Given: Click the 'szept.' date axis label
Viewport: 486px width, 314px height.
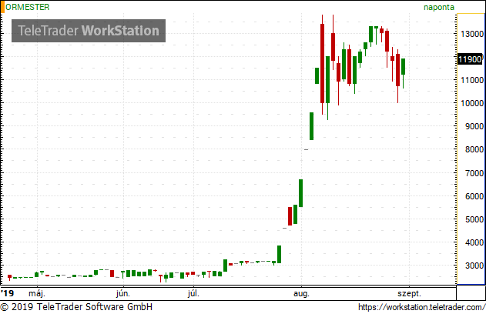Looking at the screenshot, I should click(410, 293).
